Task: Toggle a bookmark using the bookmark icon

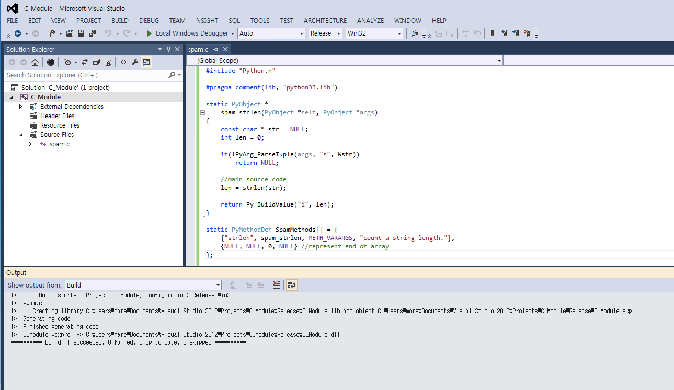Action: (492, 33)
